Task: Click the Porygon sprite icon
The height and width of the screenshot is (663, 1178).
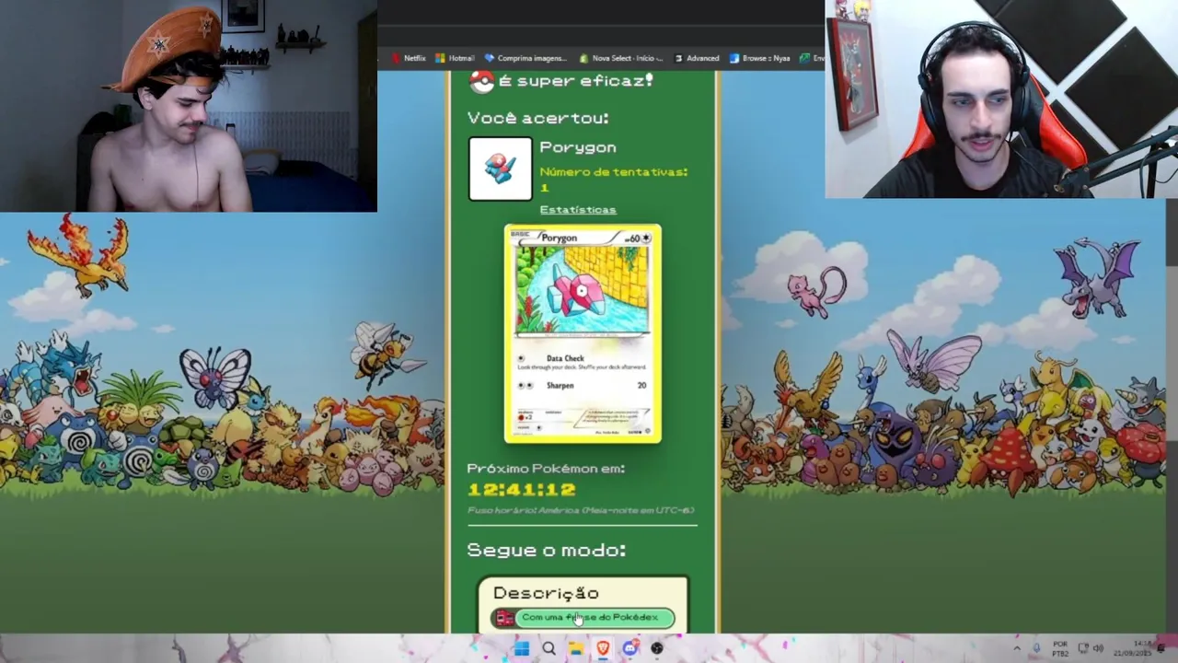Action: [x=501, y=169]
